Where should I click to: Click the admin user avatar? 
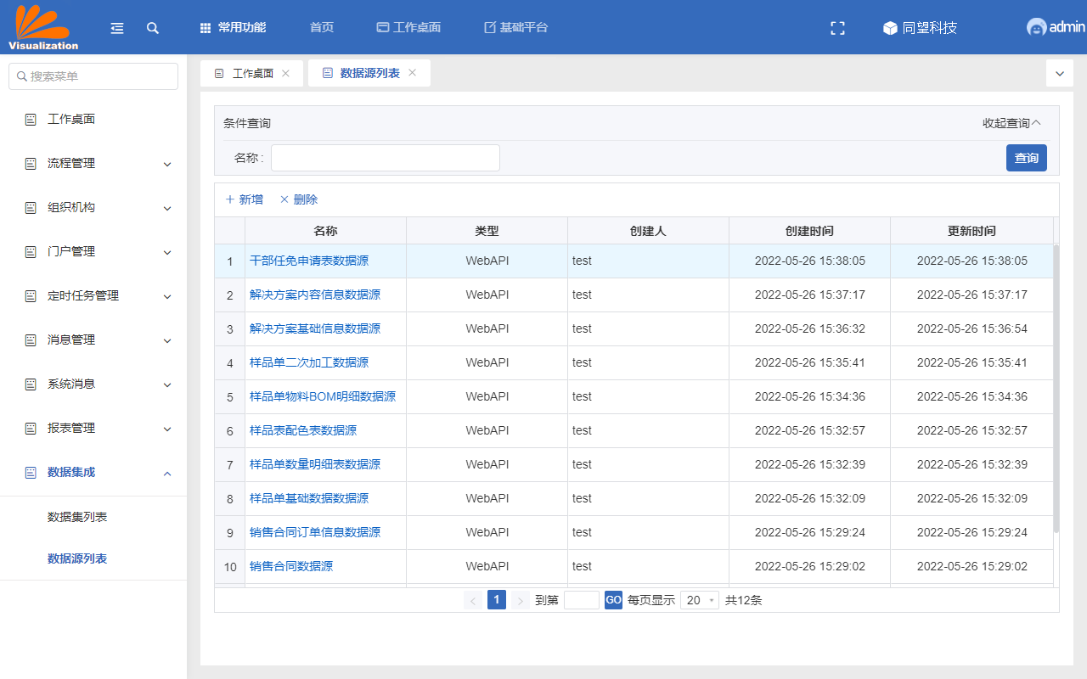[x=1036, y=27]
